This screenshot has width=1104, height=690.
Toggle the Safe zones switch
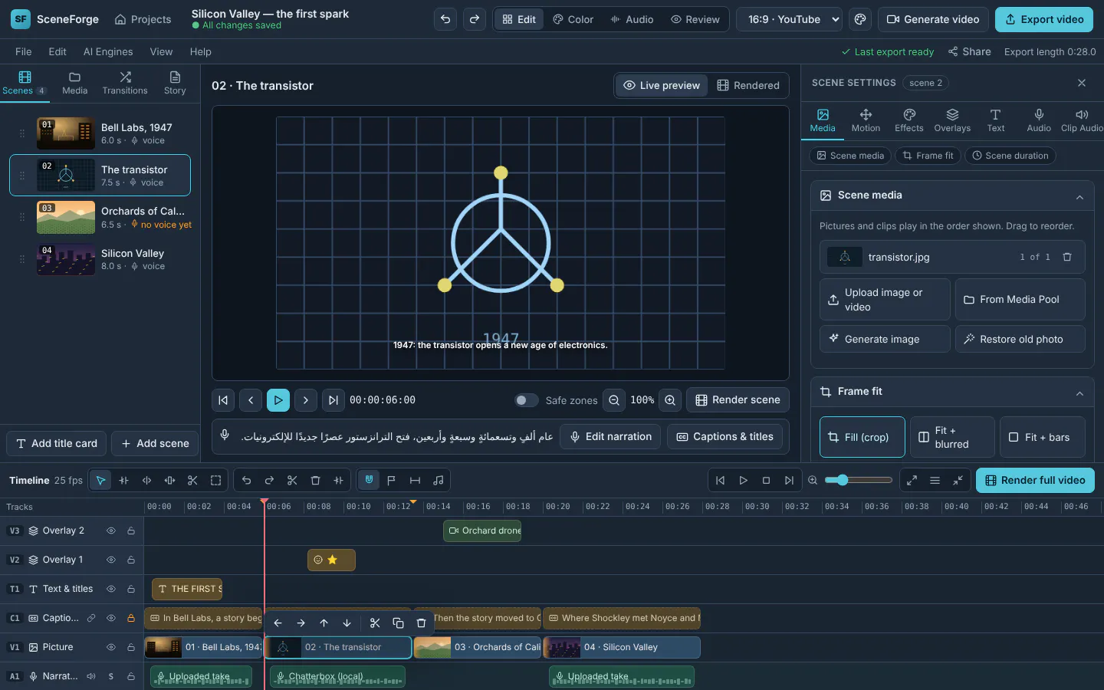coord(526,400)
